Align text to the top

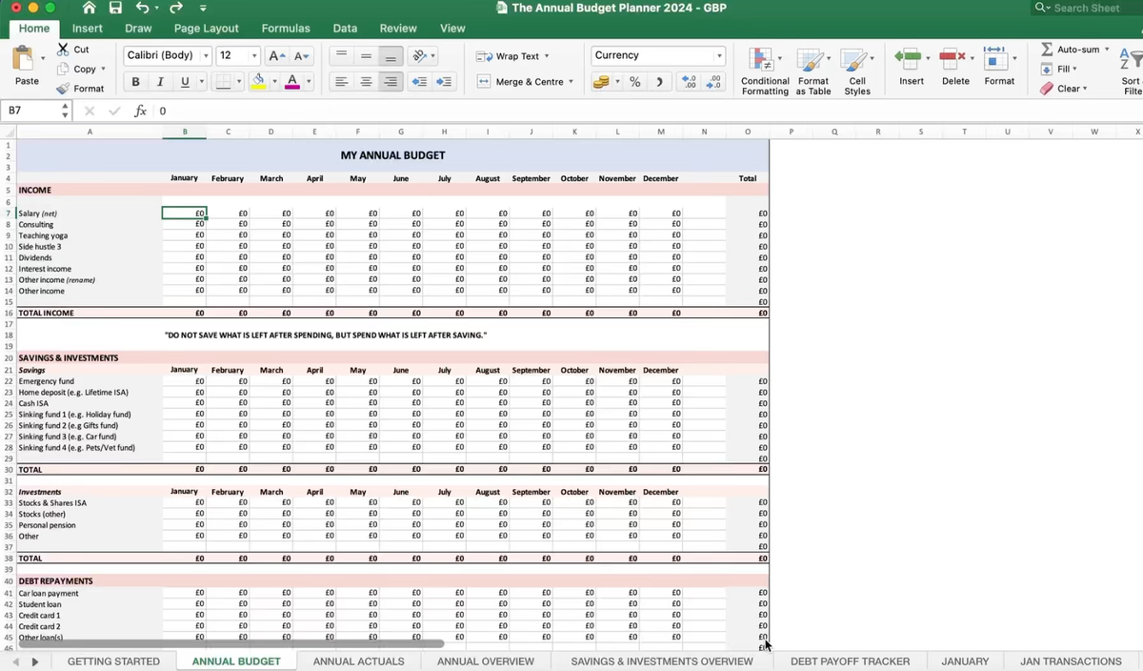pos(341,56)
